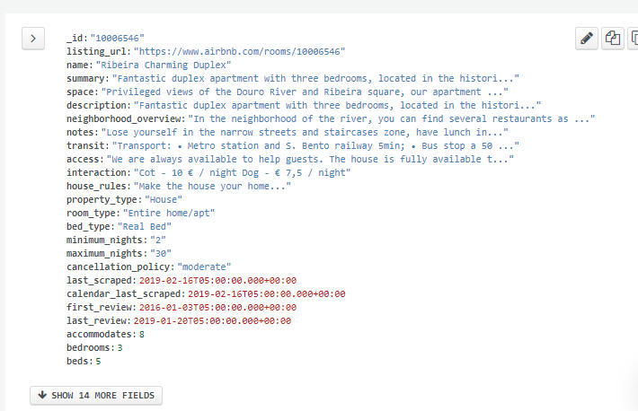Click the neighborhood_overview field key
638x411 pixels.
pyautogui.click(x=125, y=118)
